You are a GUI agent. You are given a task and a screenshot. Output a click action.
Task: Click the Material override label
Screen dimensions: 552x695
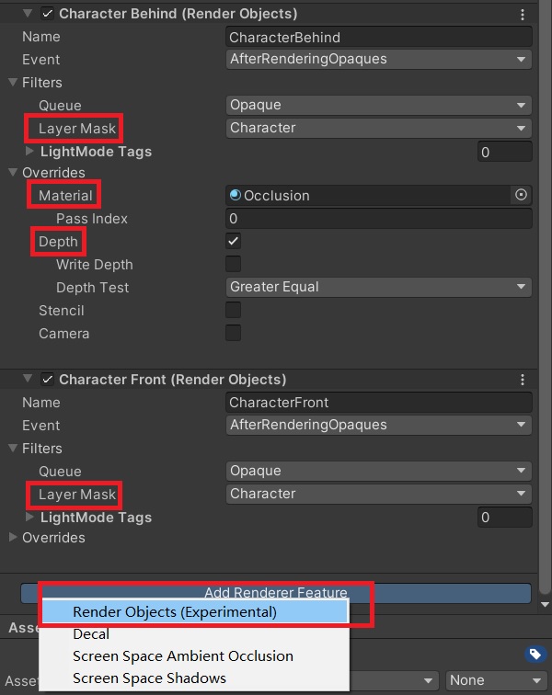65,196
